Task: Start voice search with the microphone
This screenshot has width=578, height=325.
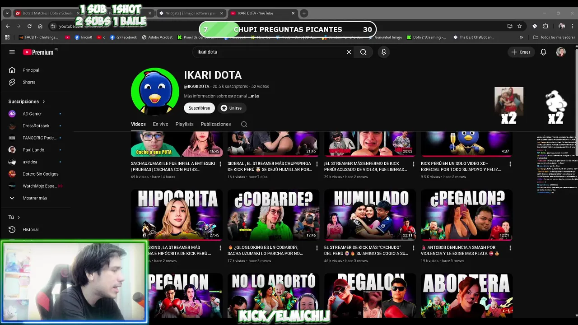Action: [x=384, y=52]
